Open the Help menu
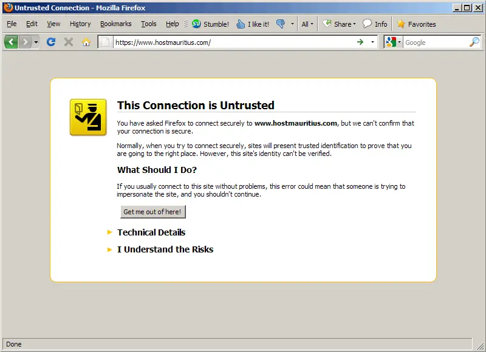This screenshot has width=486, height=352. [x=172, y=24]
